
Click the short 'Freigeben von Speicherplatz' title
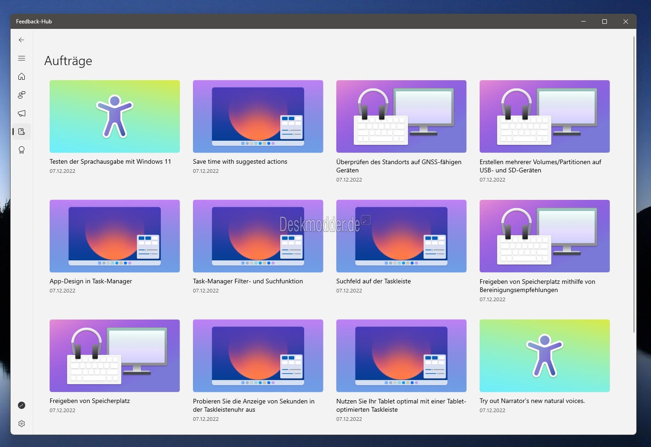(x=90, y=401)
